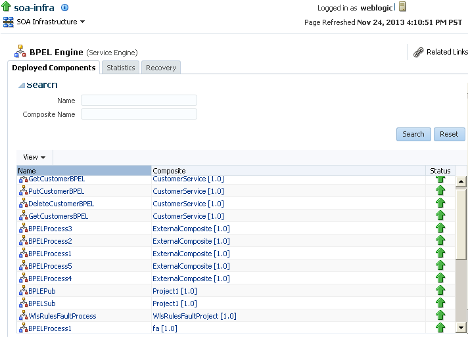The height and width of the screenshot is (337, 468).
Task: Click the BPLEPub component icon
Action: point(23,291)
